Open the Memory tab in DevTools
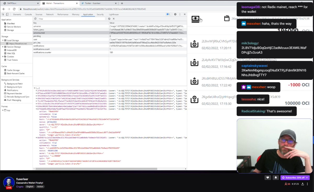Image resolution: width=314 pixels, height=192 pixels. [x=76, y=14]
